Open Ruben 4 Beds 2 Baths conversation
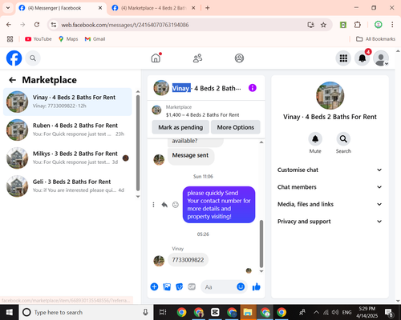 click(67, 130)
